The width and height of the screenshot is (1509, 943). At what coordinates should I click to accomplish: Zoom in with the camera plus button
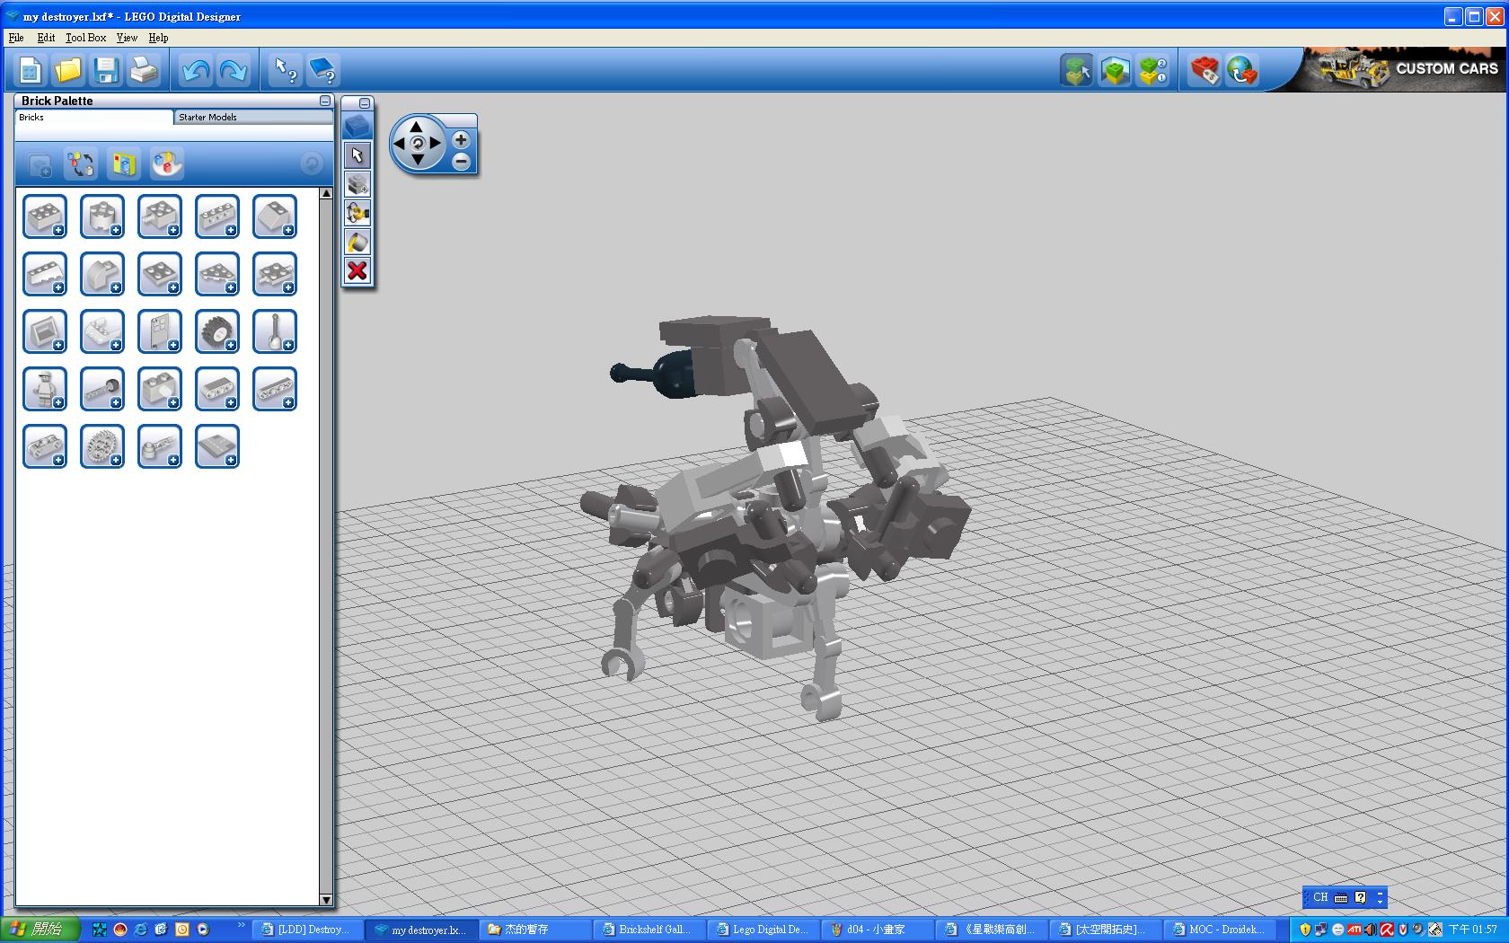(461, 140)
